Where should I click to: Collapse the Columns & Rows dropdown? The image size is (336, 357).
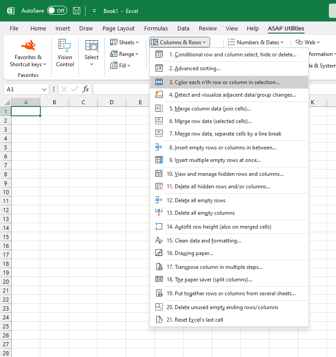(x=179, y=42)
